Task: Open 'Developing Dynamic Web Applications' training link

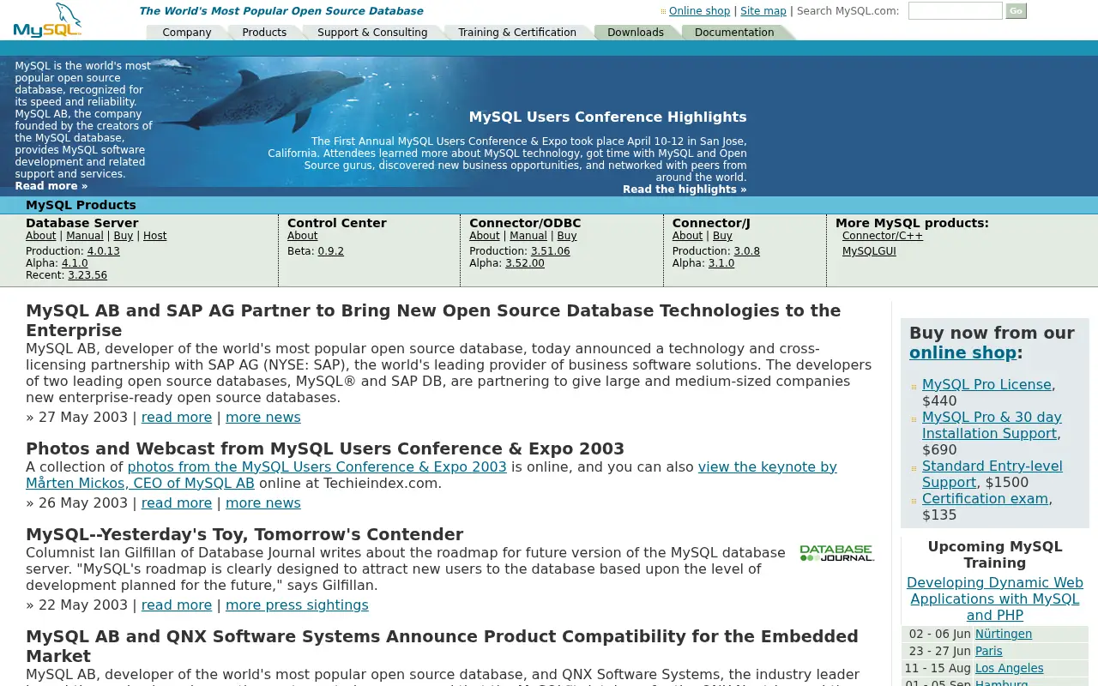Action: pos(995,599)
